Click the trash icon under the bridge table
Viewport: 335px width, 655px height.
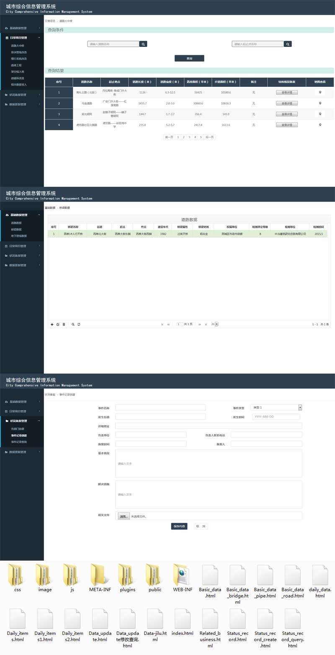[64, 324]
